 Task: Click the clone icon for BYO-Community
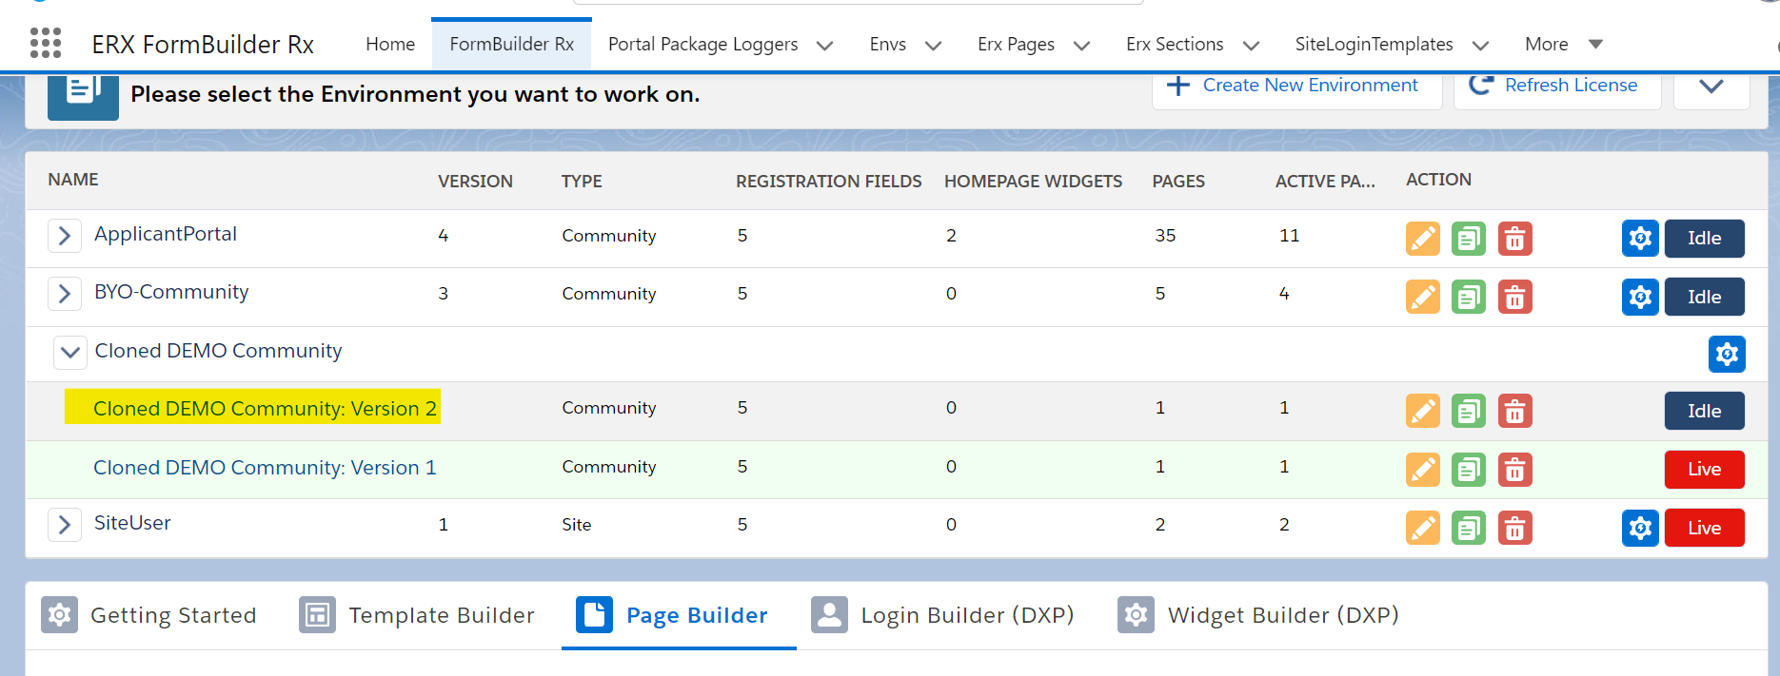[x=1468, y=298]
